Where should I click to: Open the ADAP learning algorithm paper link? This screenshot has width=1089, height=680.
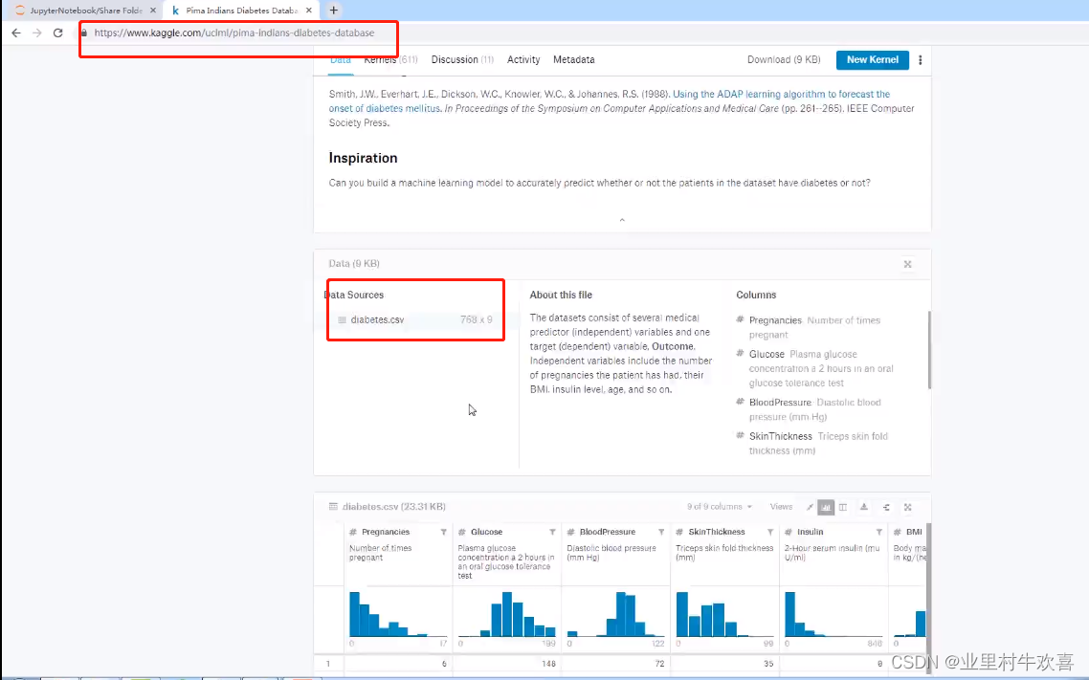pyautogui.click(x=781, y=94)
